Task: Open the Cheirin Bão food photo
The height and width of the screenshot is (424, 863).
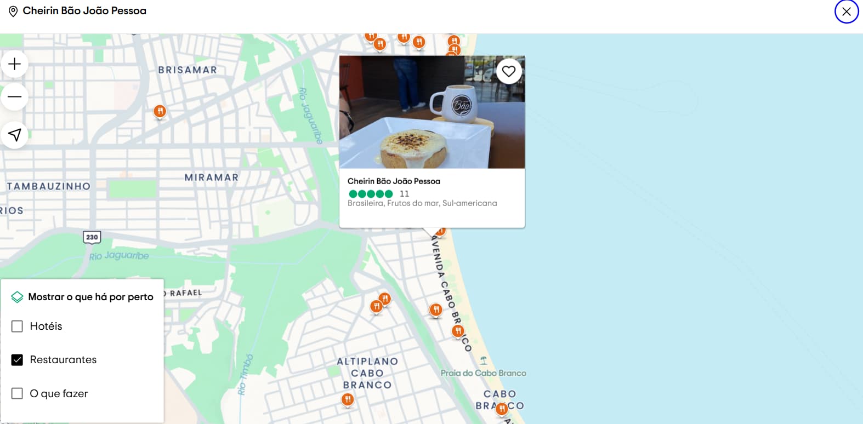Action: tap(432, 112)
